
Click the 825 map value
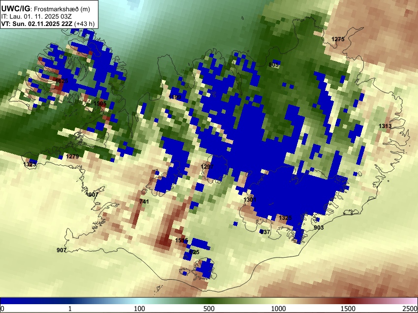[x=194, y=252]
